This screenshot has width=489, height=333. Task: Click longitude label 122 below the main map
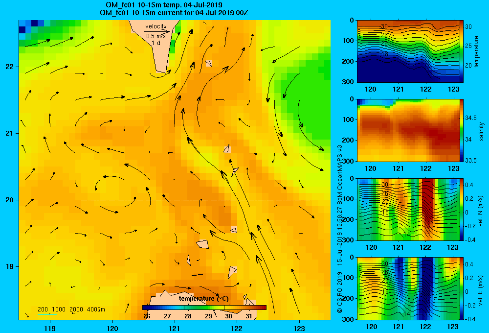(x=237, y=328)
